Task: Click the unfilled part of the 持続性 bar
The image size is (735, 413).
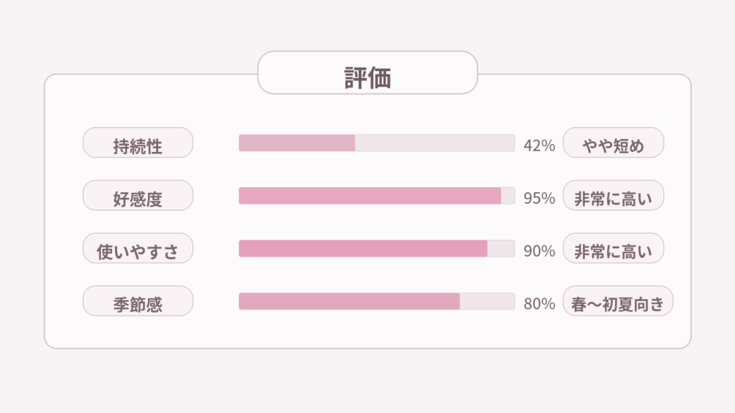Action: click(x=434, y=143)
